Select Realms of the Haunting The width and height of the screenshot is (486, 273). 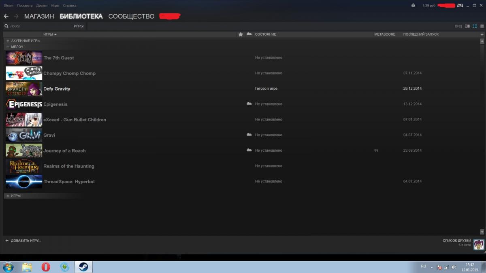click(x=69, y=166)
